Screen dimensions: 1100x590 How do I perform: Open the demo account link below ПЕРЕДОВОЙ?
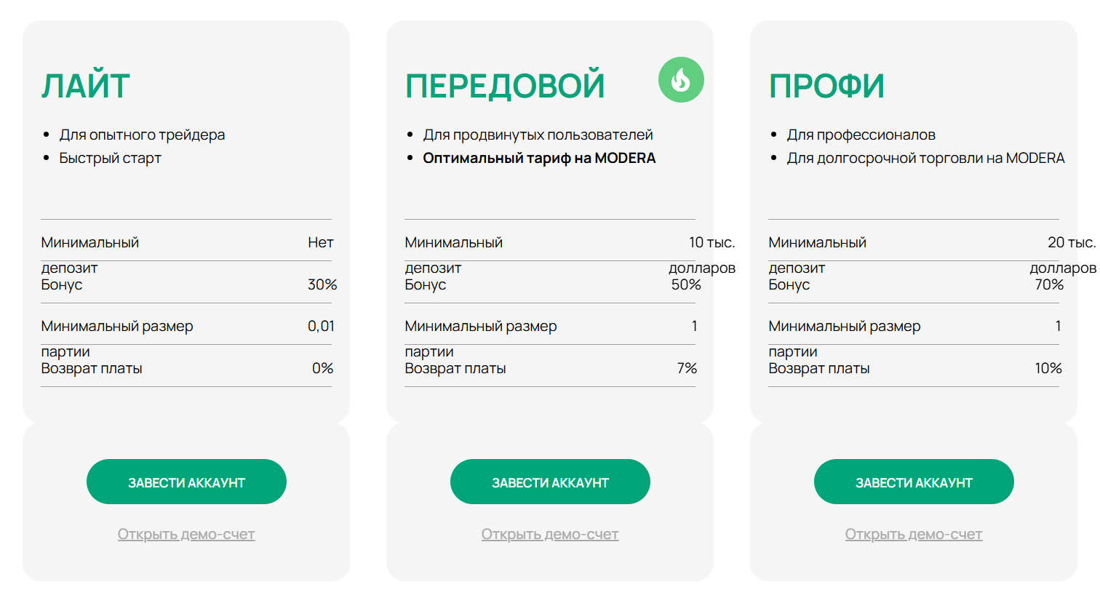click(x=550, y=535)
